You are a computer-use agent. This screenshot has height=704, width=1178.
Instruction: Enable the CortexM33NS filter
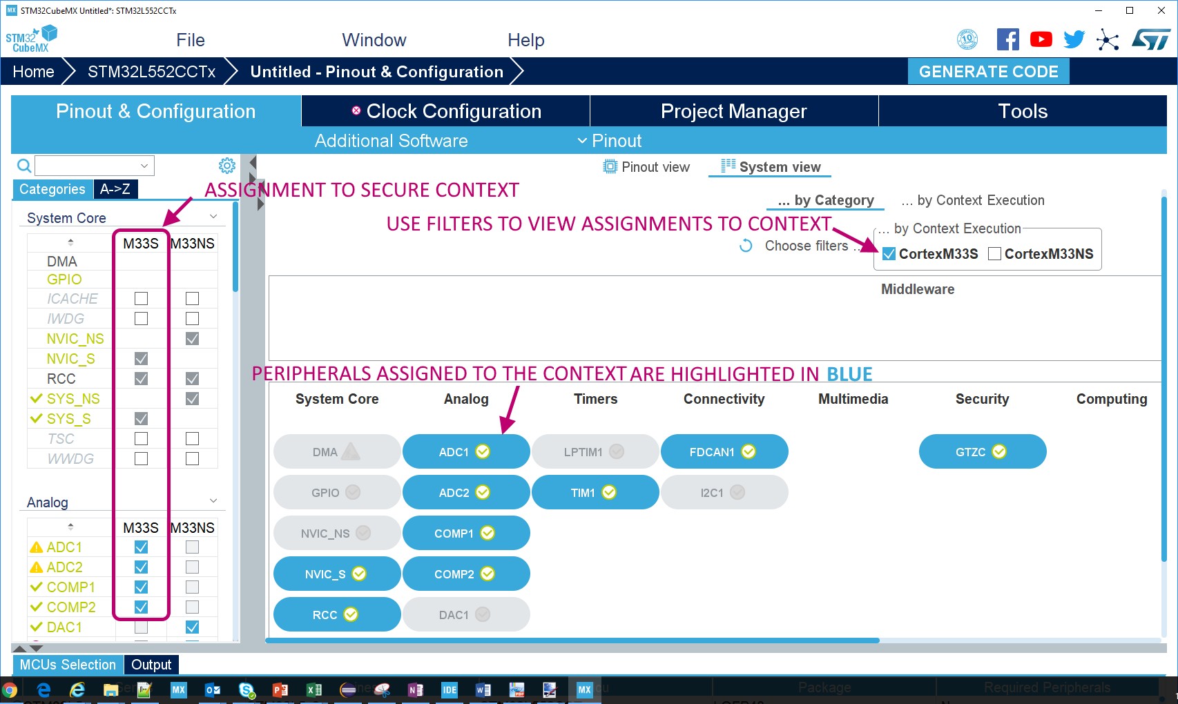[x=994, y=253]
